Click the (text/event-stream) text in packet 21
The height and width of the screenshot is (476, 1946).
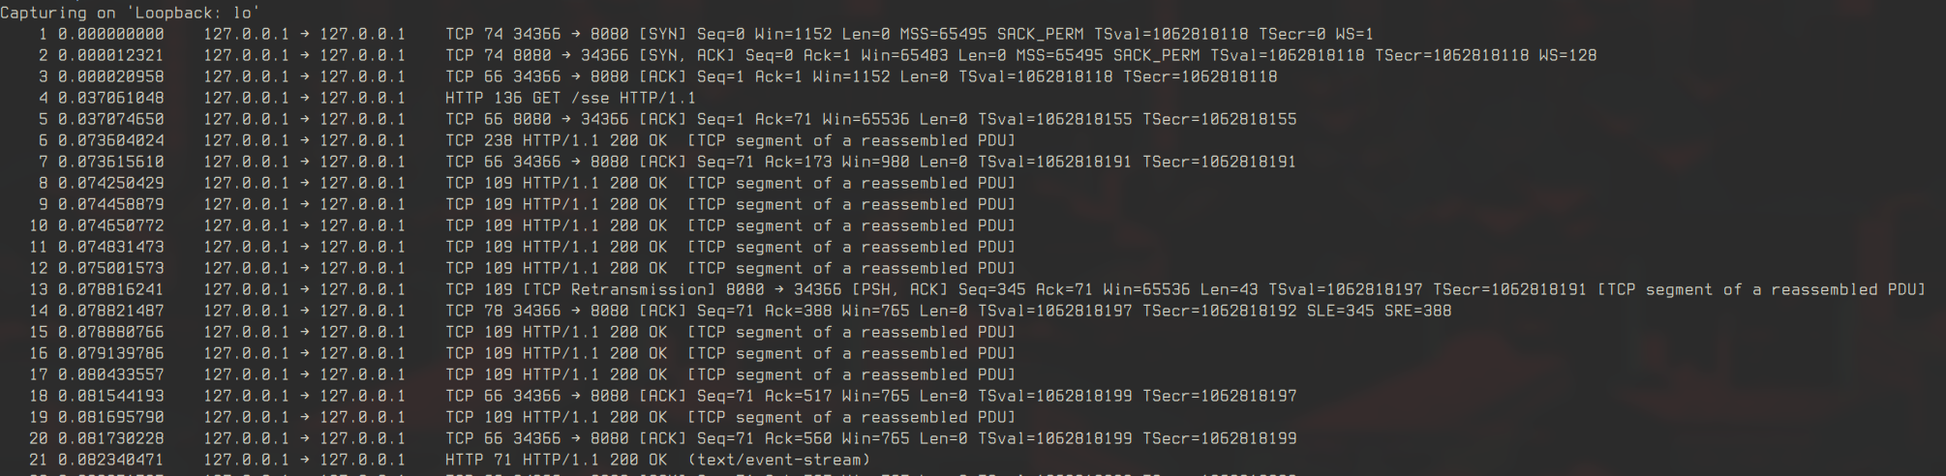(x=778, y=460)
